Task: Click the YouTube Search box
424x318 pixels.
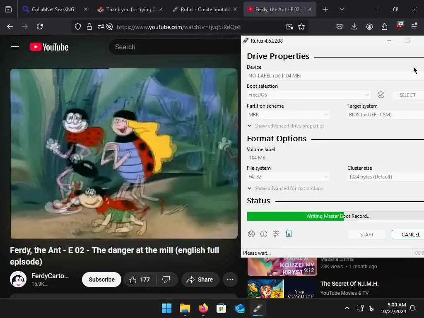Action: tap(174, 47)
